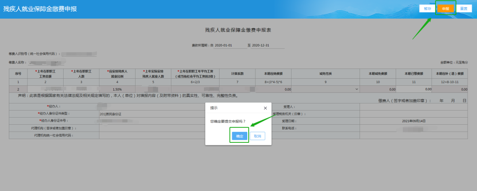
Task: Click the page heading 残疾人就业保障金缴费申报
Action: 40,9
